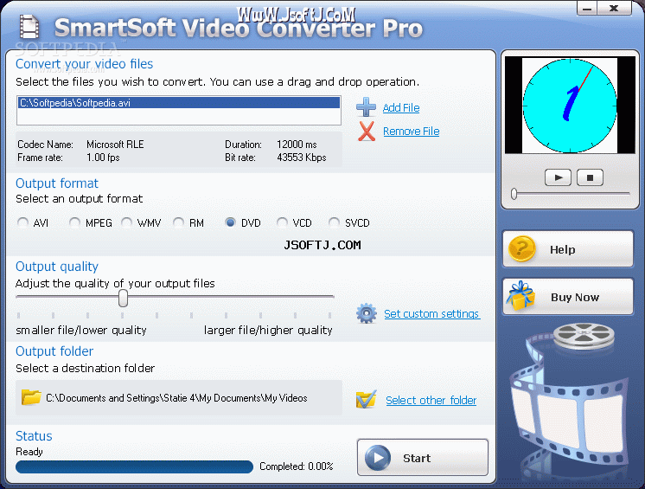Play the preview video
Image resolution: width=645 pixels, height=489 pixels.
point(558,177)
